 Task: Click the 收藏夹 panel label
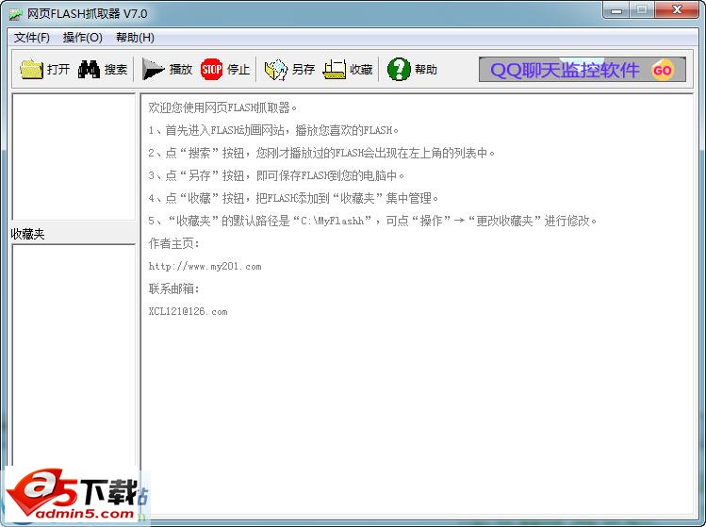[28, 234]
